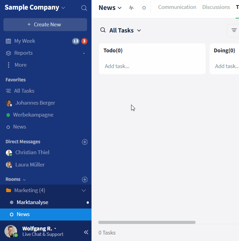
Task: Add a new direct message with plus icon
Action: [x=85, y=142]
